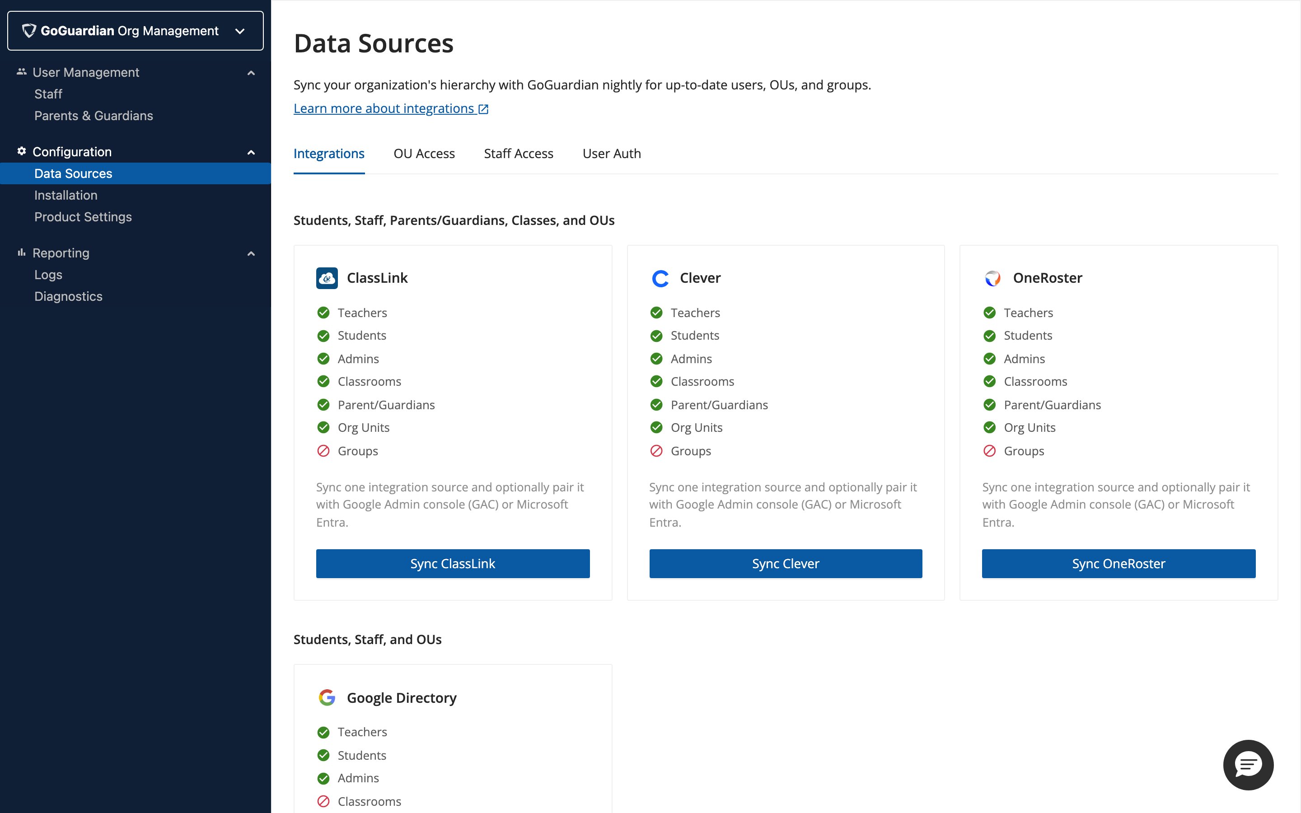Viewport: 1301px width, 813px height.
Task: Click the ClassLink logo icon
Action: (x=327, y=278)
